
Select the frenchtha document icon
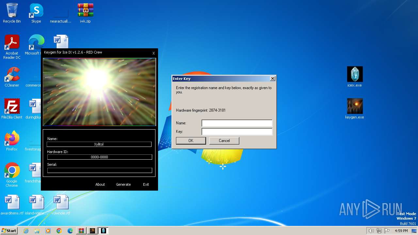[33, 173]
